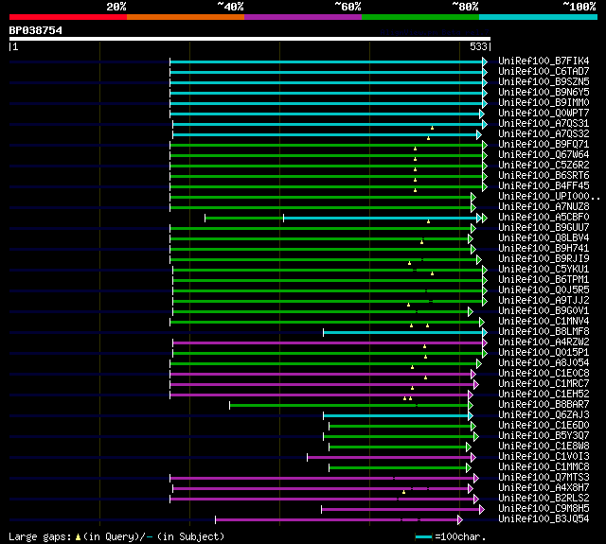Select the UniRef100_B6SRT6 label
The width and height of the screenshot is (606, 544).
tap(544, 176)
